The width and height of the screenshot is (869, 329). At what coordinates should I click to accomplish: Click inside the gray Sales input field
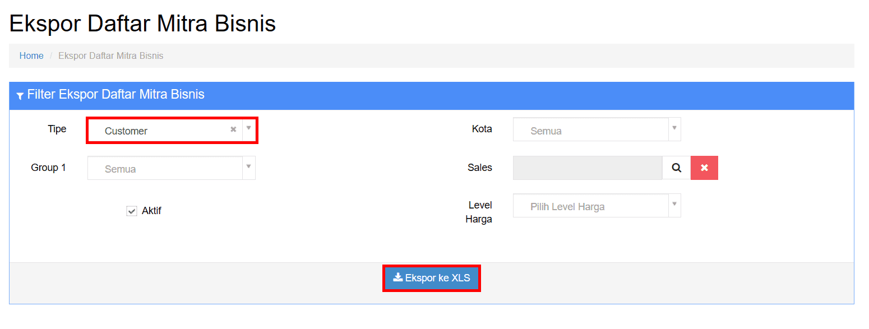tap(588, 168)
